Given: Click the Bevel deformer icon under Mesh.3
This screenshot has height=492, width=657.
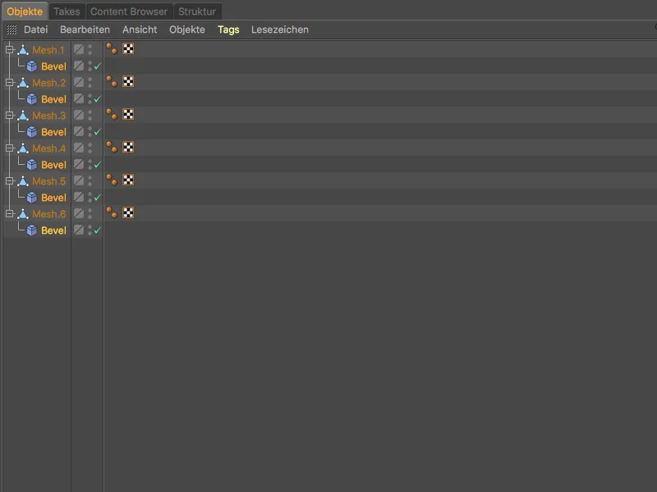Looking at the screenshot, I should coord(32,132).
